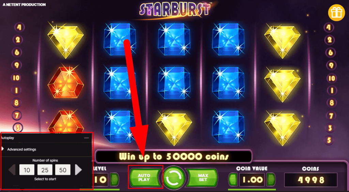Increase the bet level

[115, 179]
